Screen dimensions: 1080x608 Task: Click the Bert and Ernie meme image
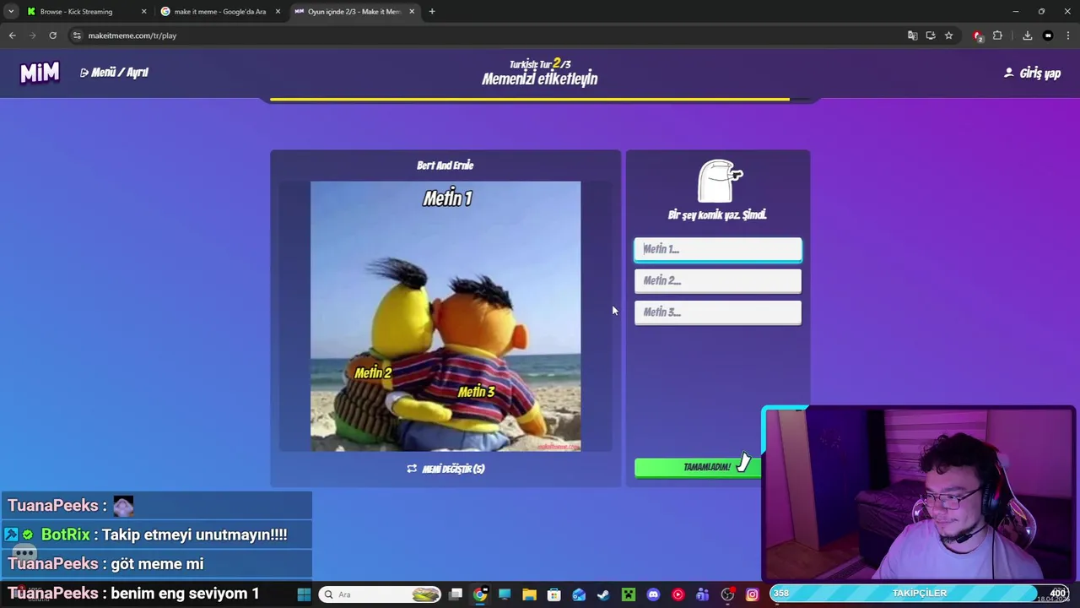[x=445, y=316]
